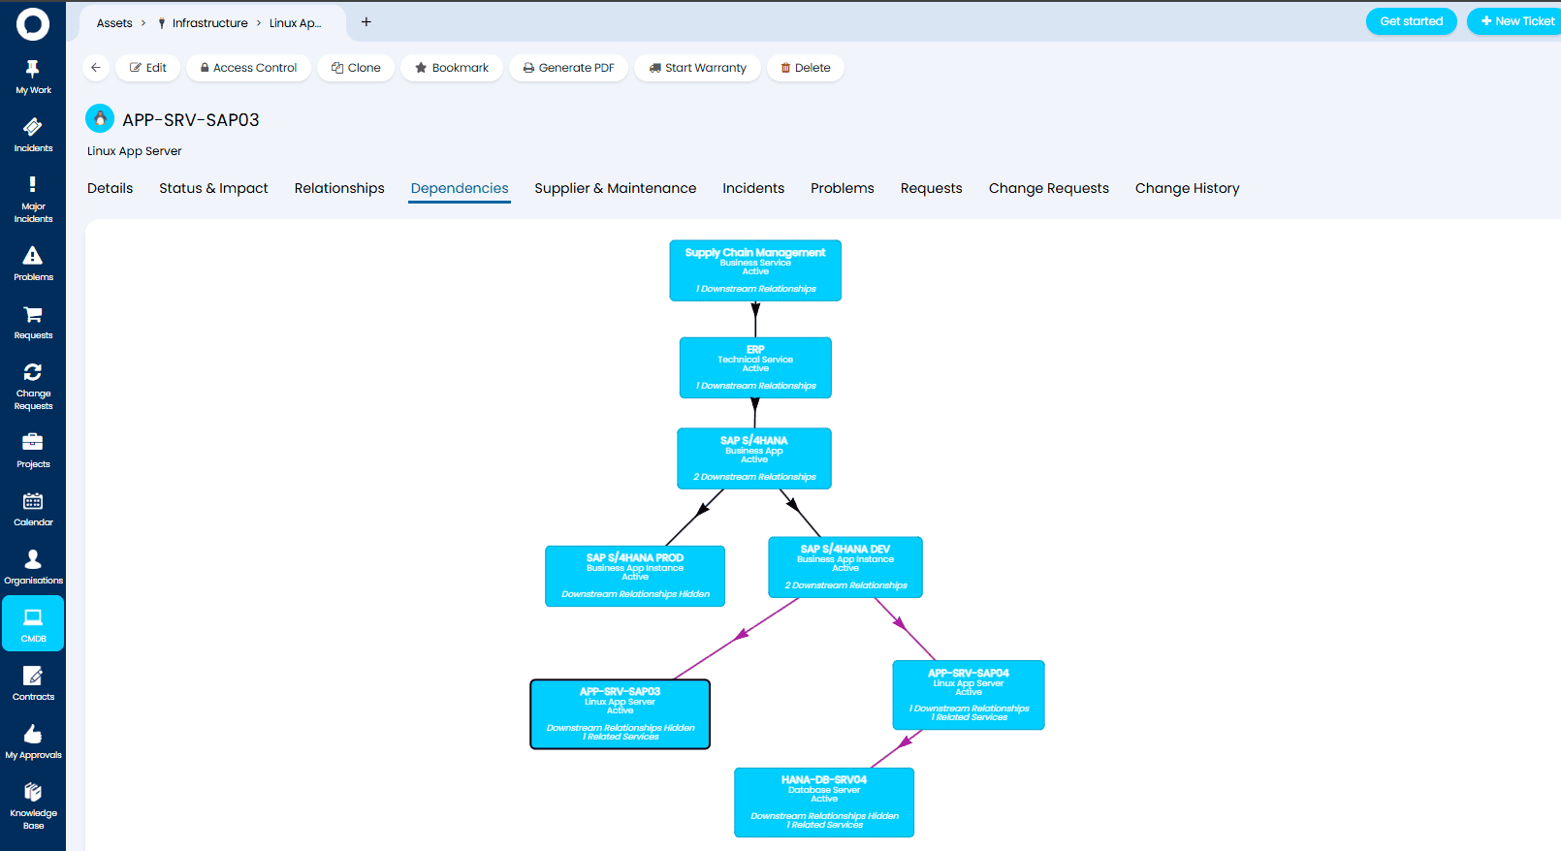The width and height of the screenshot is (1561, 851).
Task: Add a new tab with the plus icon
Action: (x=366, y=22)
